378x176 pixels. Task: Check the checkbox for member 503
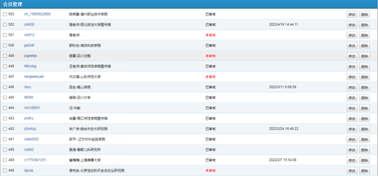pyautogui.click(x=5, y=14)
